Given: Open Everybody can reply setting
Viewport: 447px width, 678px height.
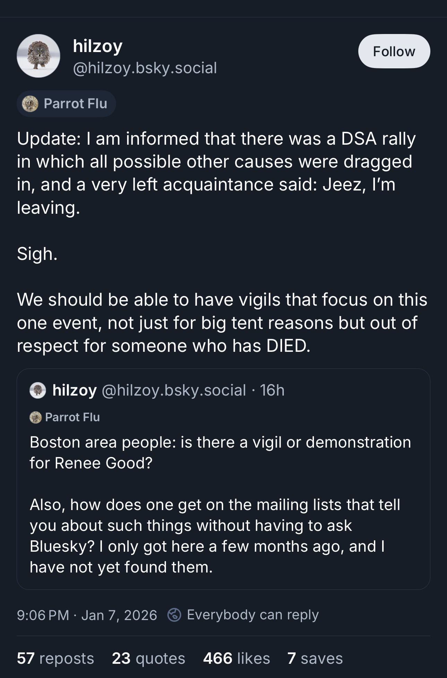Looking at the screenshot, I should point(253,615).
